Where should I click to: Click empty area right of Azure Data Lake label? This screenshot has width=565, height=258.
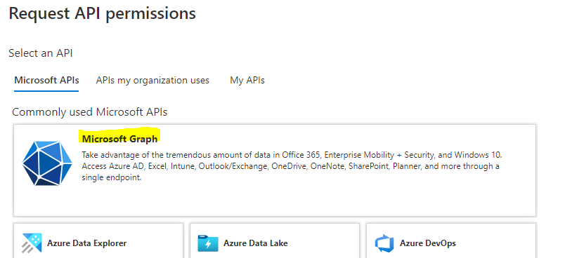tap(323, 243)
